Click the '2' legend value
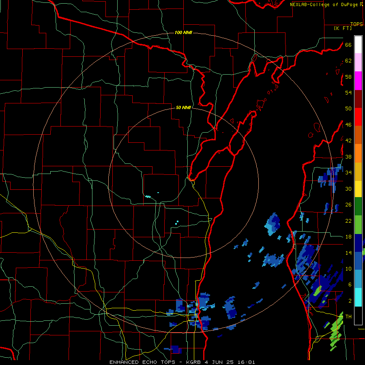The width and height of the screenshot is (365, 365). [350, 301]
